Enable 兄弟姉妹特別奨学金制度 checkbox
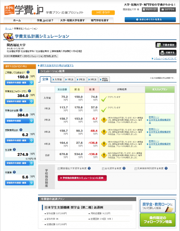 pos(136,169)
